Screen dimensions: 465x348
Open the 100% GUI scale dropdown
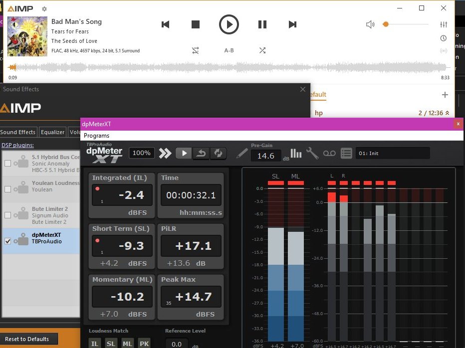pos(142,153)
